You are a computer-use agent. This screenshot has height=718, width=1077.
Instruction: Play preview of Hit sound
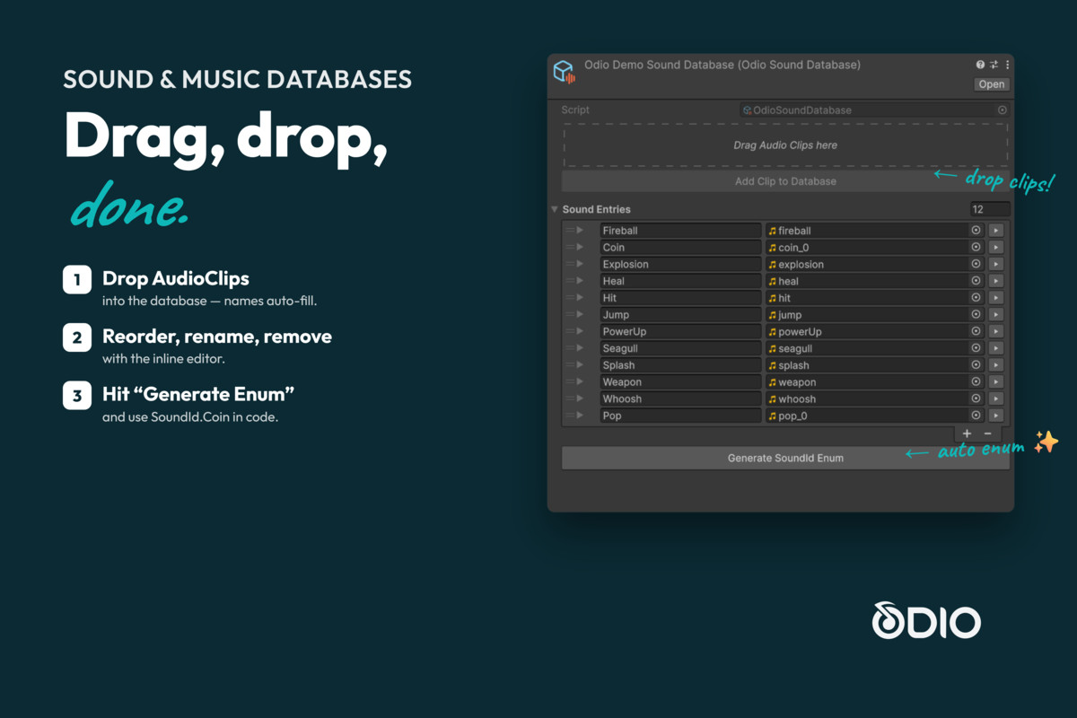click(995, 298)
